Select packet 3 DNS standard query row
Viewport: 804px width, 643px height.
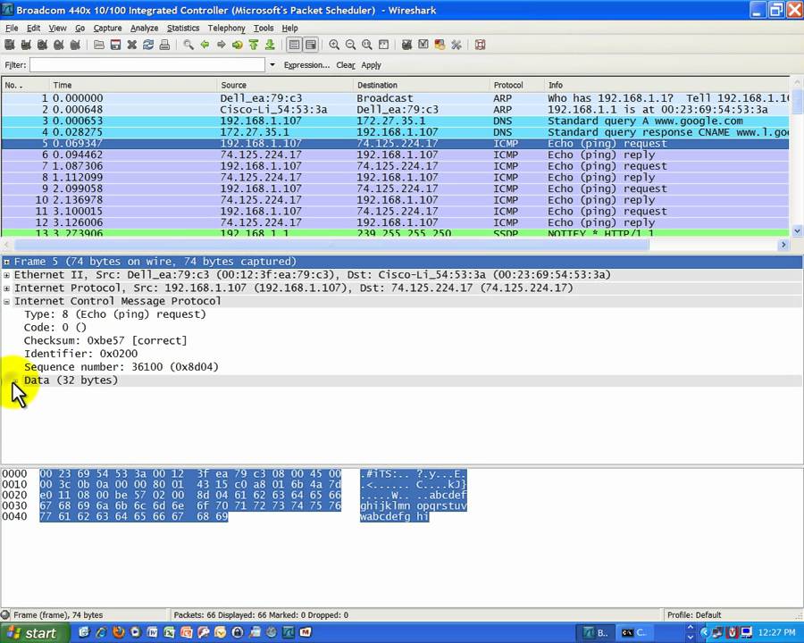pos(395,121)
